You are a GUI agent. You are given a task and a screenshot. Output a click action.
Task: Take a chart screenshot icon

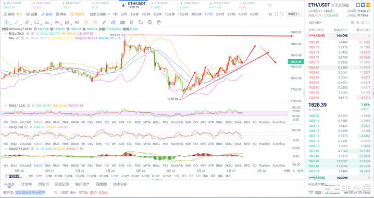(x=281, y=14)
